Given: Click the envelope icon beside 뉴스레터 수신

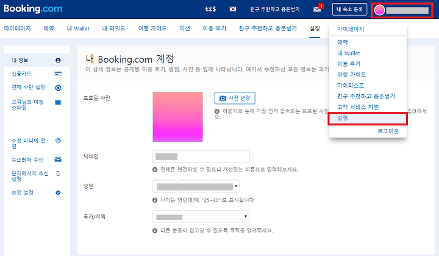Looking at the screenshot, I should pyautogui.click(x=58, y=160).
